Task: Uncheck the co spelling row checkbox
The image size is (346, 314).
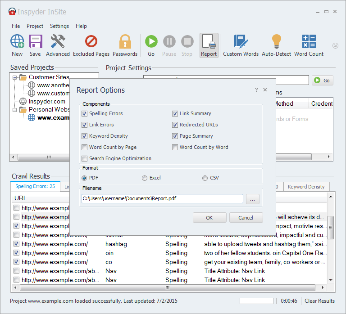Action: click(x=16, y=261)
